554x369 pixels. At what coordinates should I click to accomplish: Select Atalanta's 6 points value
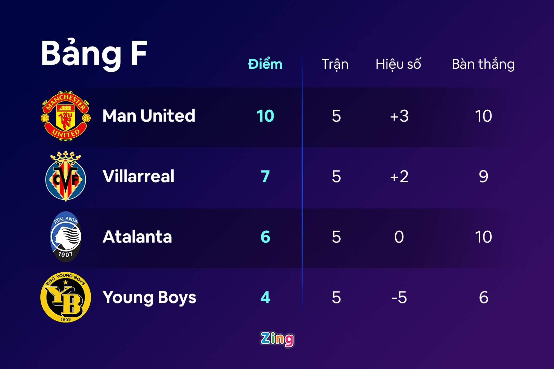(265, 237)
